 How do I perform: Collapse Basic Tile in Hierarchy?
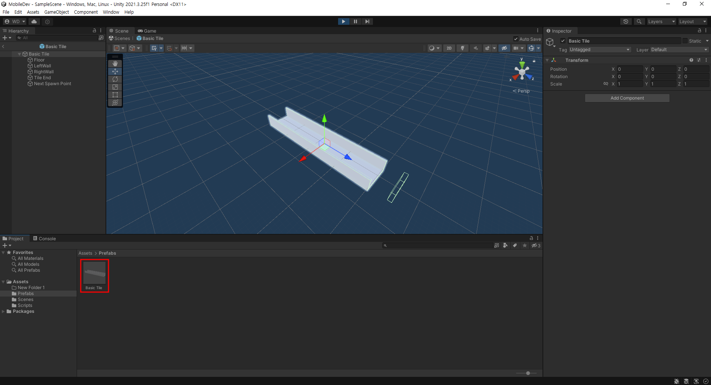(20, 54)
